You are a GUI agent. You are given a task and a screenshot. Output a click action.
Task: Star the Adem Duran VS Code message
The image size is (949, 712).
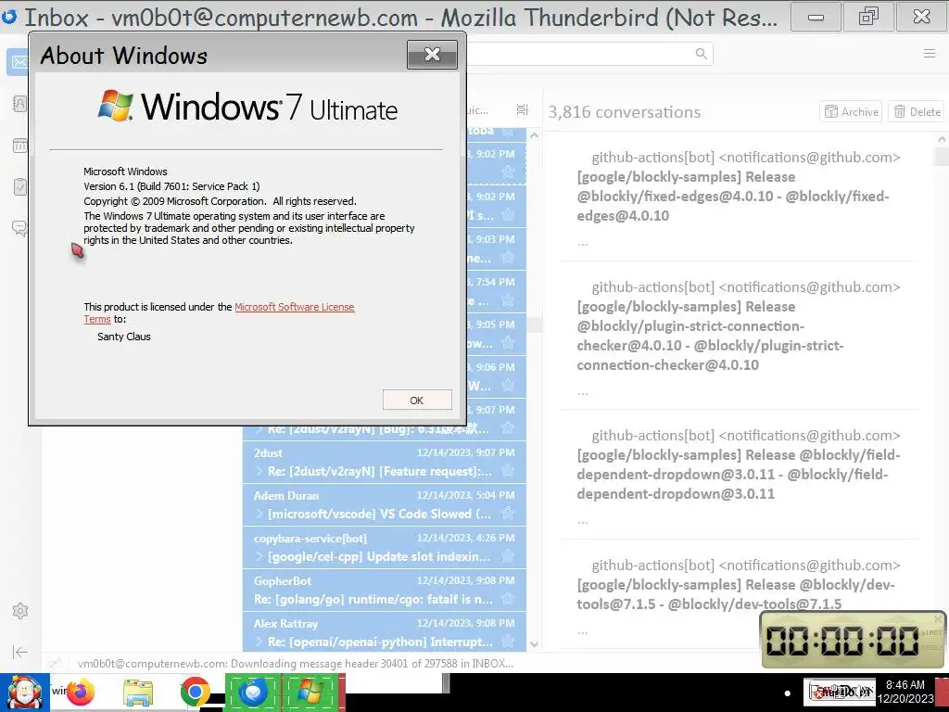(x=508, y=514)
